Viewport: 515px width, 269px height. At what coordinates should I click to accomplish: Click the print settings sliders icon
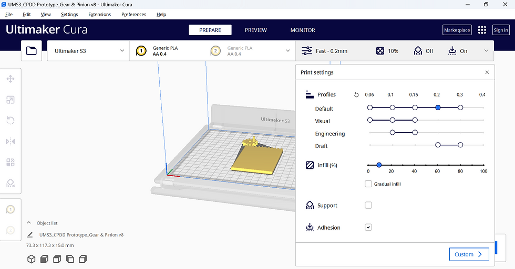click(307, 51)
